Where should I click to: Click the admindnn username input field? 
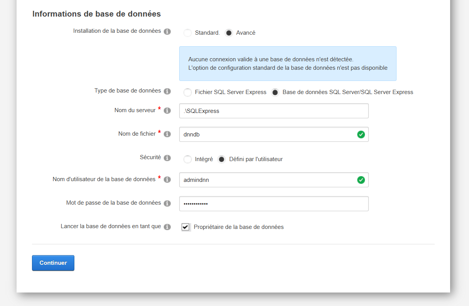266,180
